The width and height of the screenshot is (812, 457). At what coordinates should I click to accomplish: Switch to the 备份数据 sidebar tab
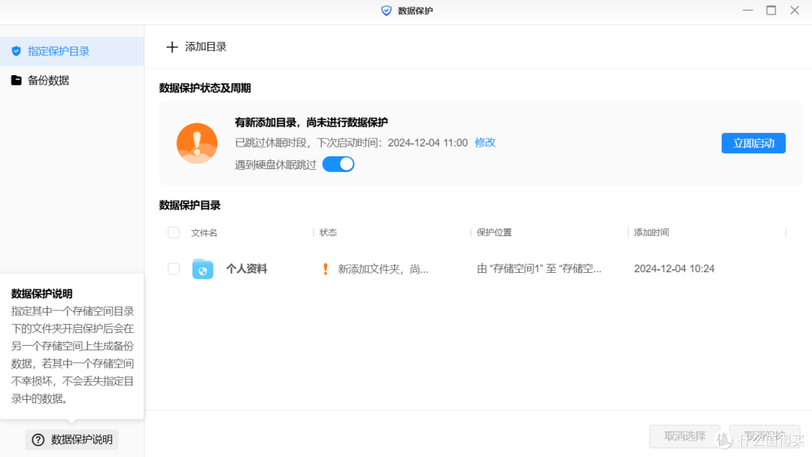(x=72, y=80)
